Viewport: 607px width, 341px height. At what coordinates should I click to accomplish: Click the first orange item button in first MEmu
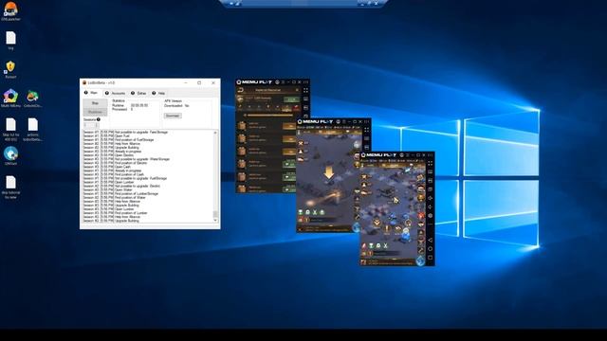click(288, 126)
